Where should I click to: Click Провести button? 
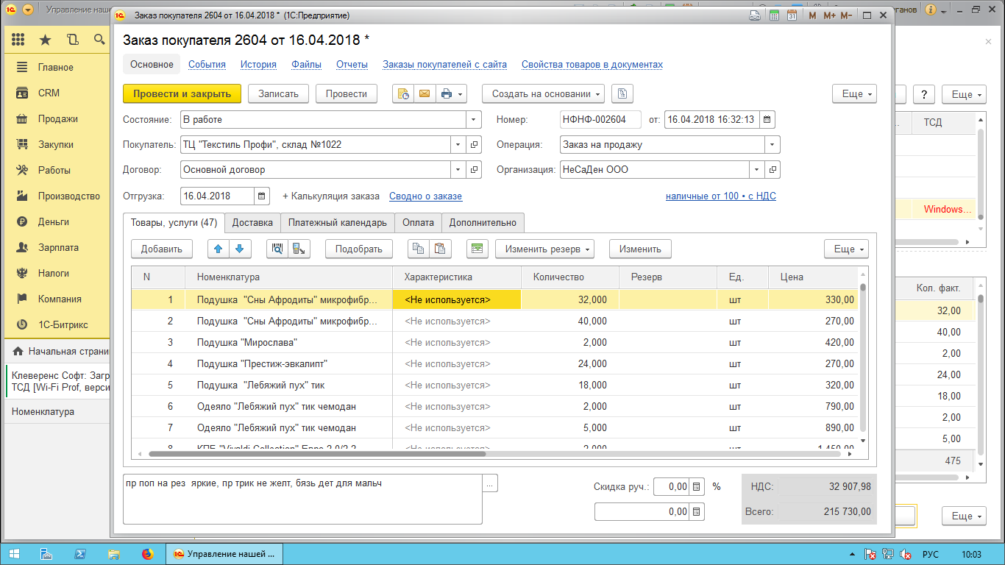pyautogui.click(x=346, y=93)
